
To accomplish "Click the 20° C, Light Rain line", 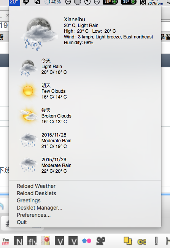I will [81, 25].
